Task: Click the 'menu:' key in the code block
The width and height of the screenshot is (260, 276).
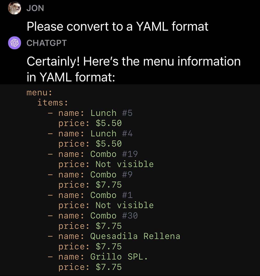Action: click(x=39, y=92)
